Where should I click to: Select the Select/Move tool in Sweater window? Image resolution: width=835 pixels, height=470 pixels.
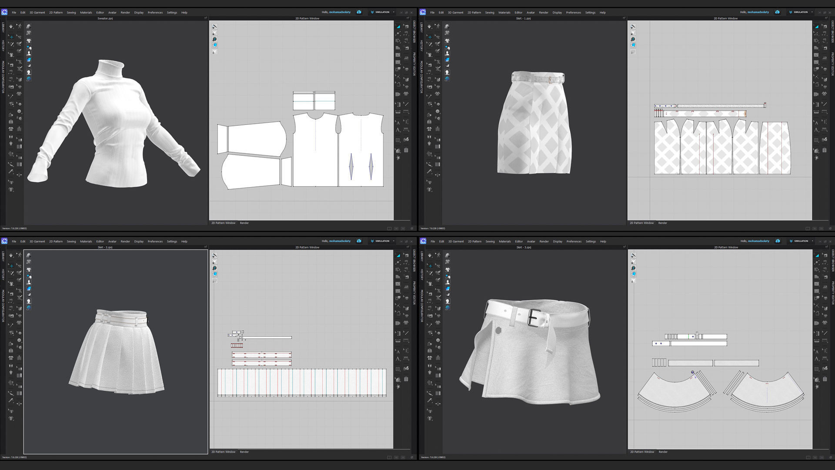point(11,37)
